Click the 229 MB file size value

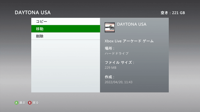[x=110, y=68]
